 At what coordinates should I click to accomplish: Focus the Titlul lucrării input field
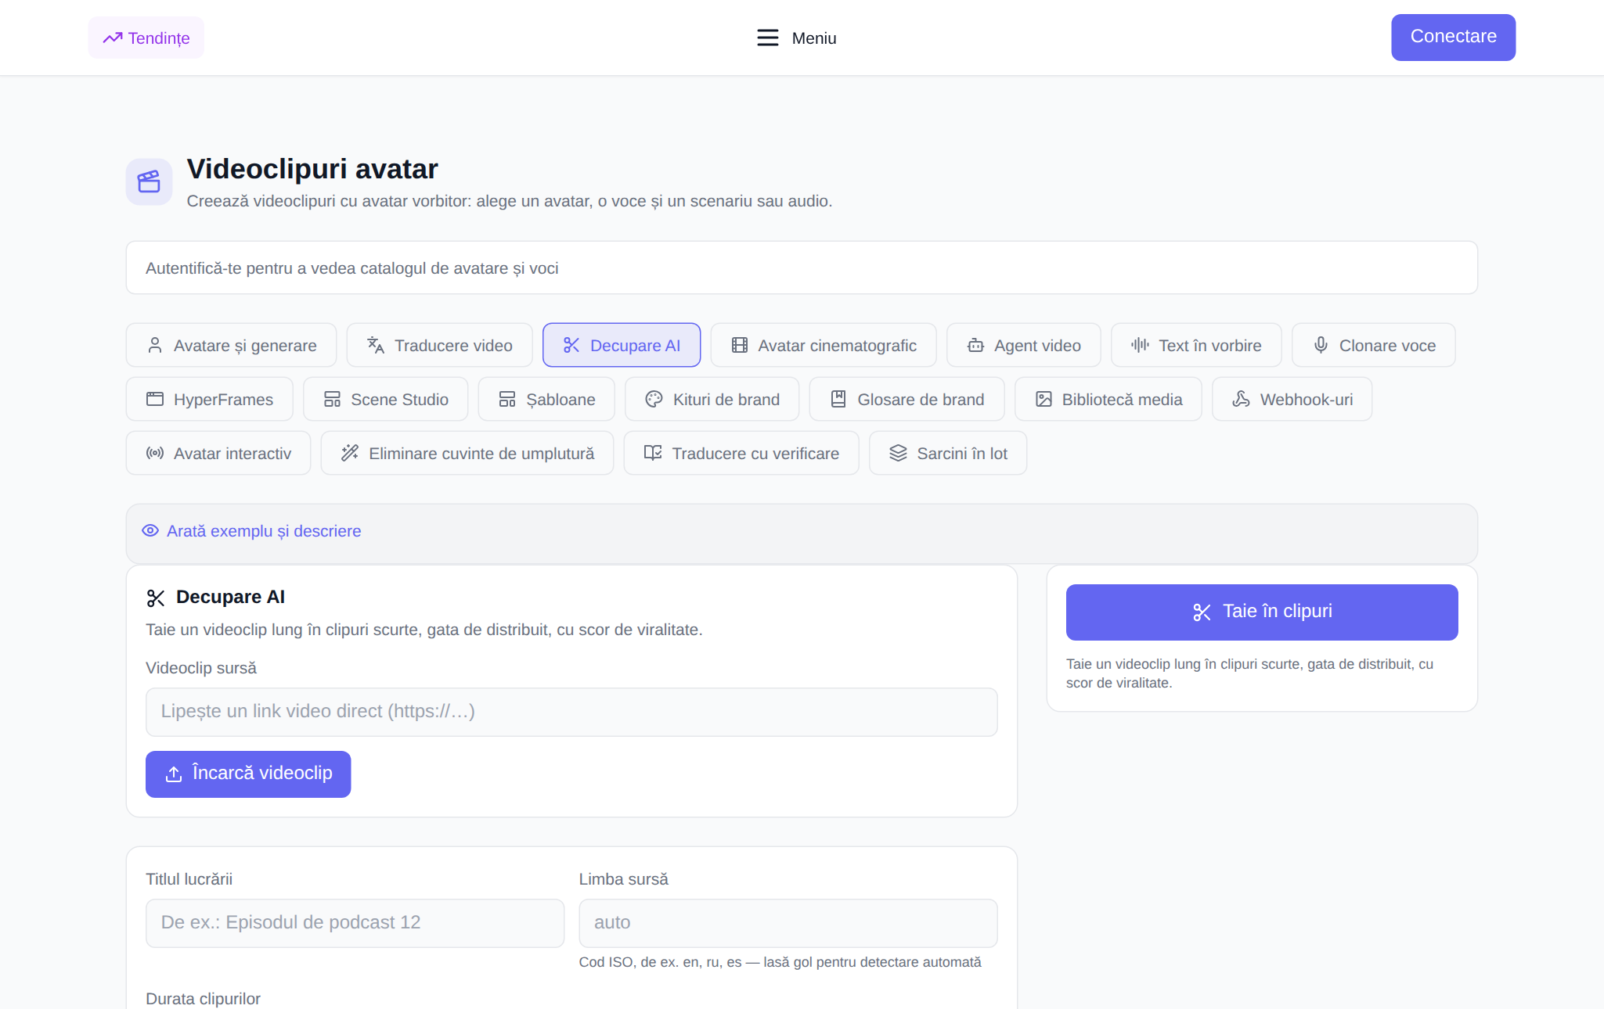pyautogui.click(x=355, y=923)
